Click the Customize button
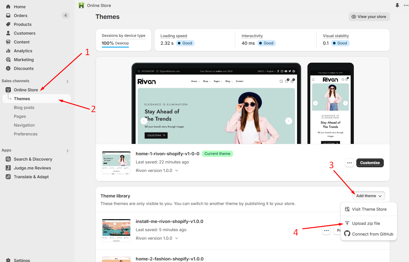This screenshot has width=409, height=262. tap(370, 163)
